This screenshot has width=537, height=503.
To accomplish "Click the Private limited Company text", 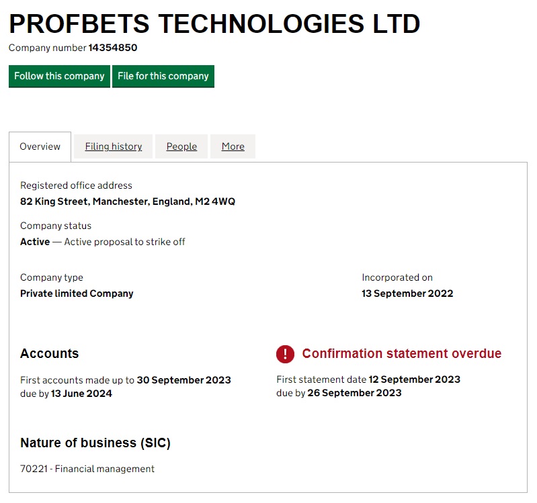I will tap(77, 293).
